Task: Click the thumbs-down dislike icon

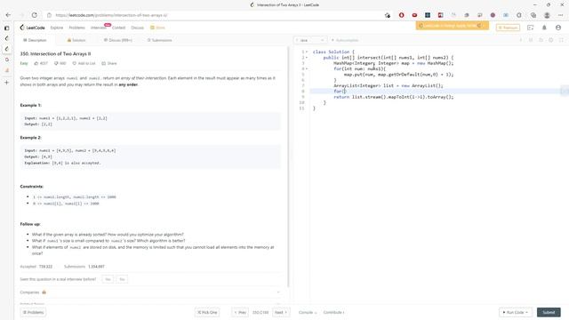Action: [56, 63]
